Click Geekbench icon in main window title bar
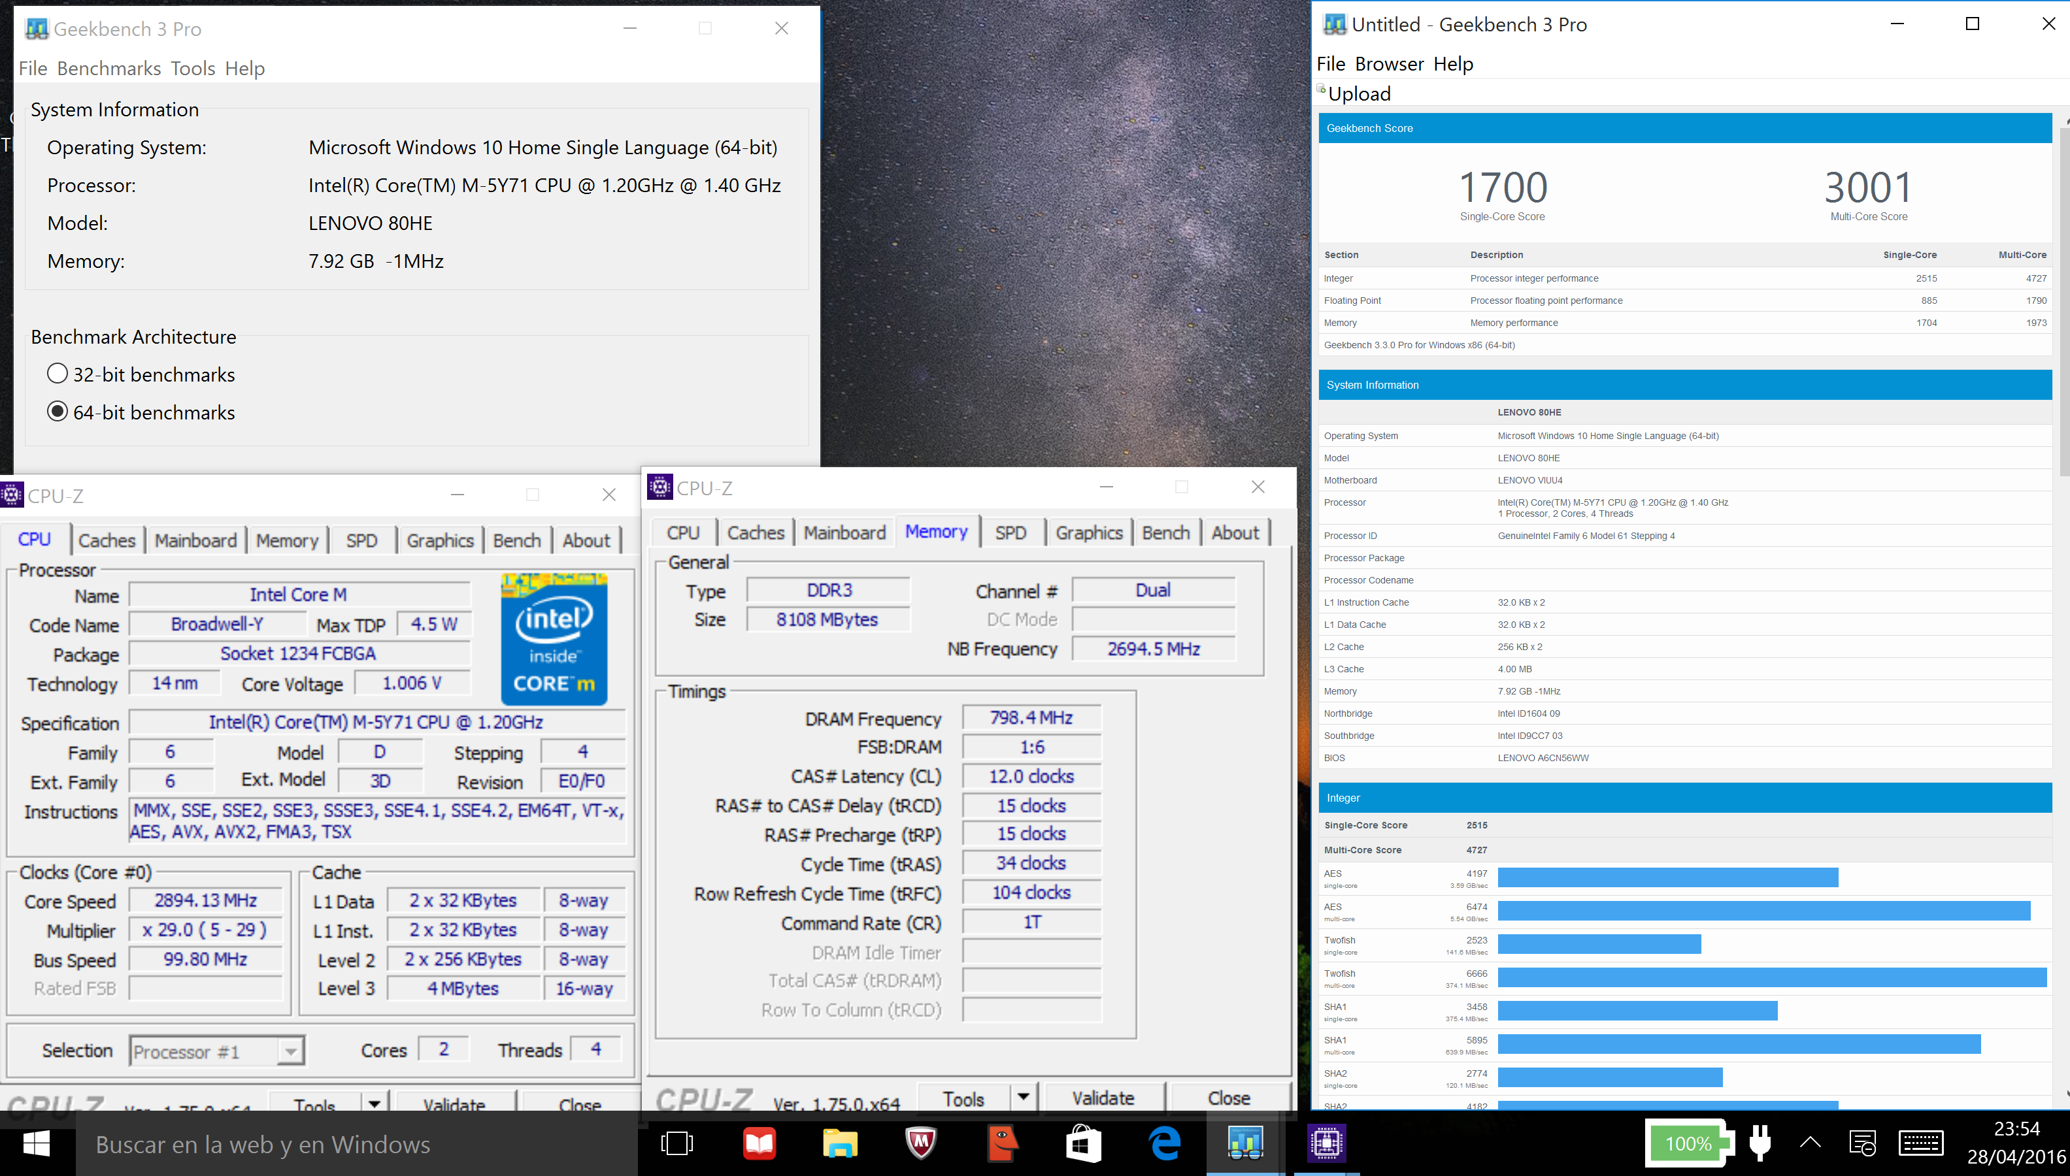2070x1176 pixels. pos(37,29)
